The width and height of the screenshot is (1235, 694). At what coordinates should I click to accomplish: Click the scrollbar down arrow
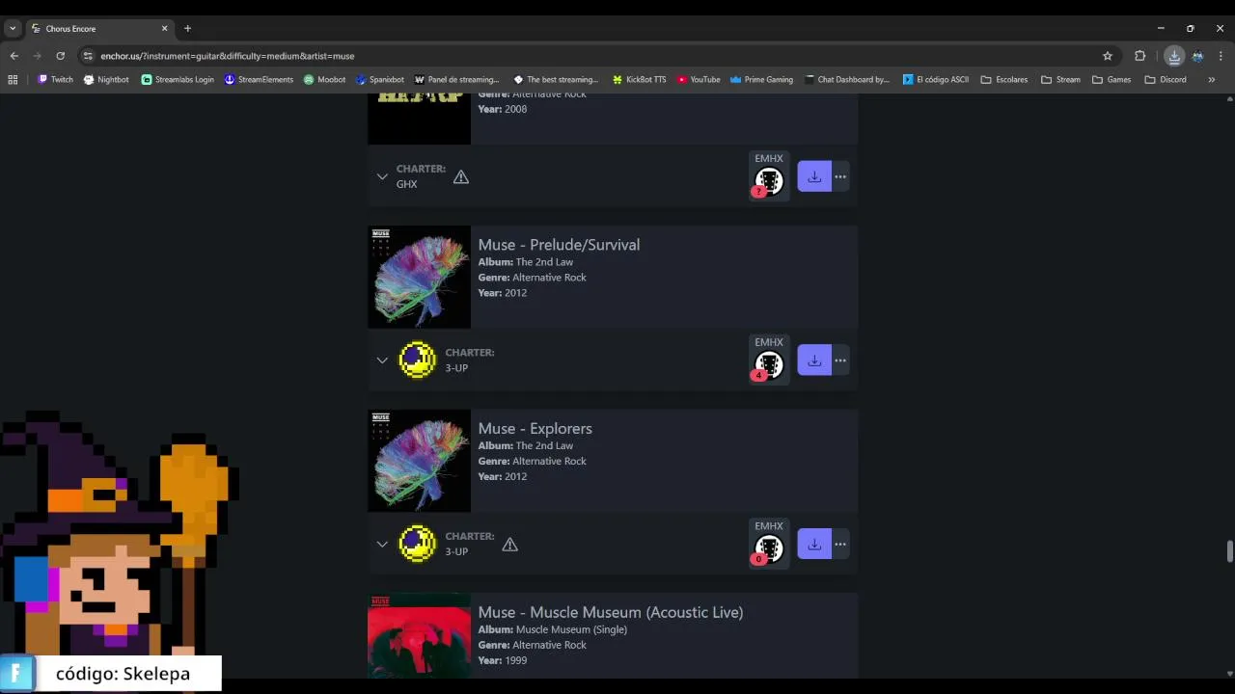click(1229, 673)
